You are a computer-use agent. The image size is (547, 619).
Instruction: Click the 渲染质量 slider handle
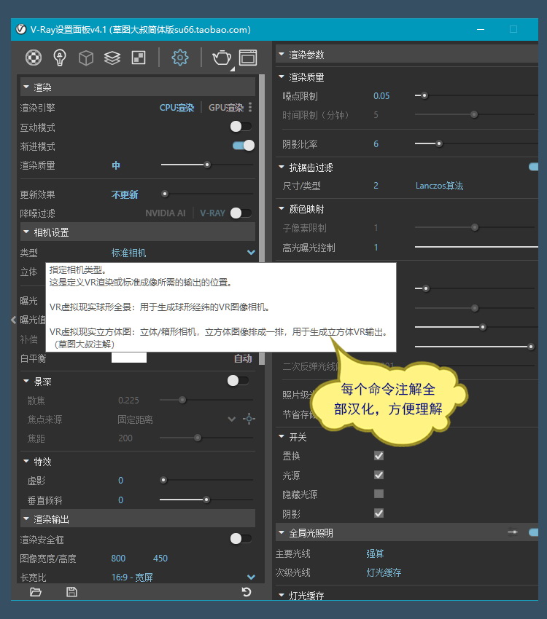[207, 165]
